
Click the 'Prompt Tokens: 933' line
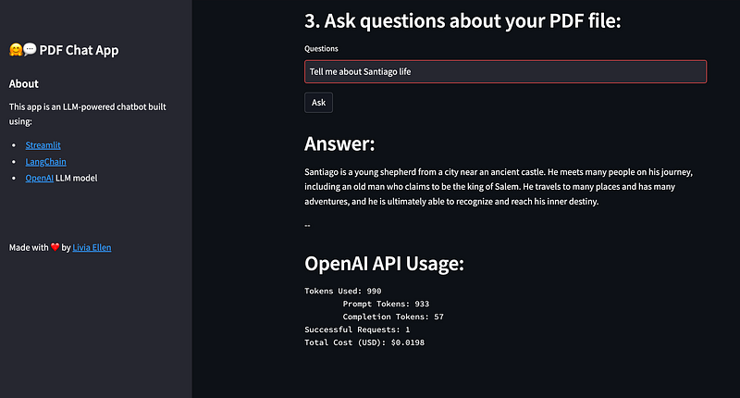tap(386, 304)
